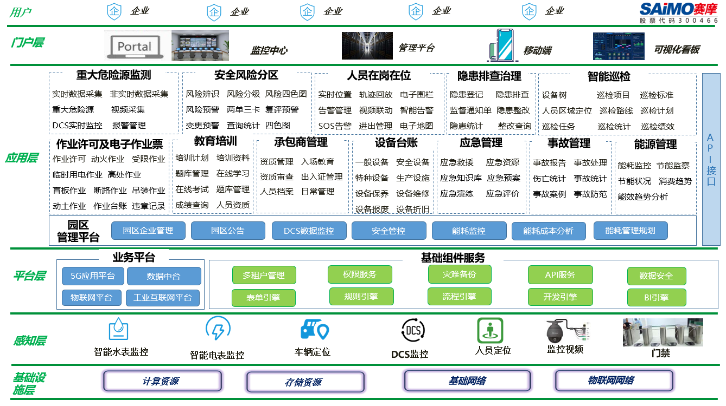Select the API服务 component in 基础组件服务
The image size is (726, 406).
click(x=560, y=274)
